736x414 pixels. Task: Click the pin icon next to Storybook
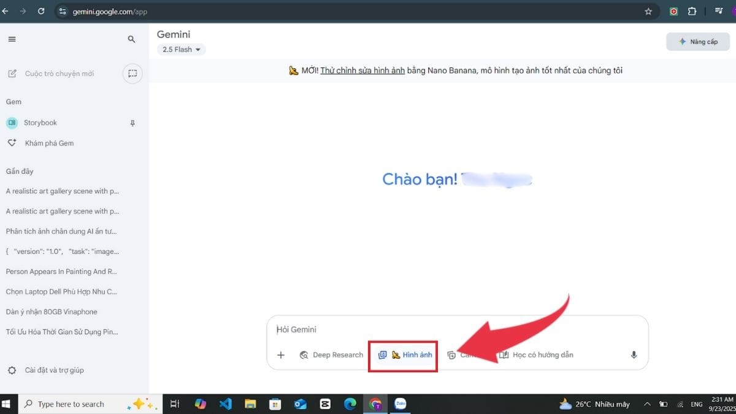(132, 123)
